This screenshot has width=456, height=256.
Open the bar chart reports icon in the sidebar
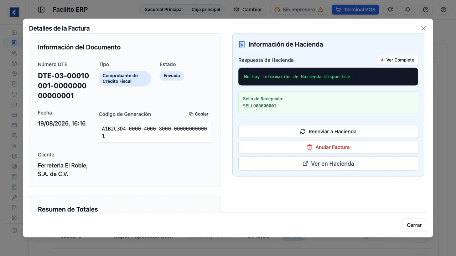14,146
